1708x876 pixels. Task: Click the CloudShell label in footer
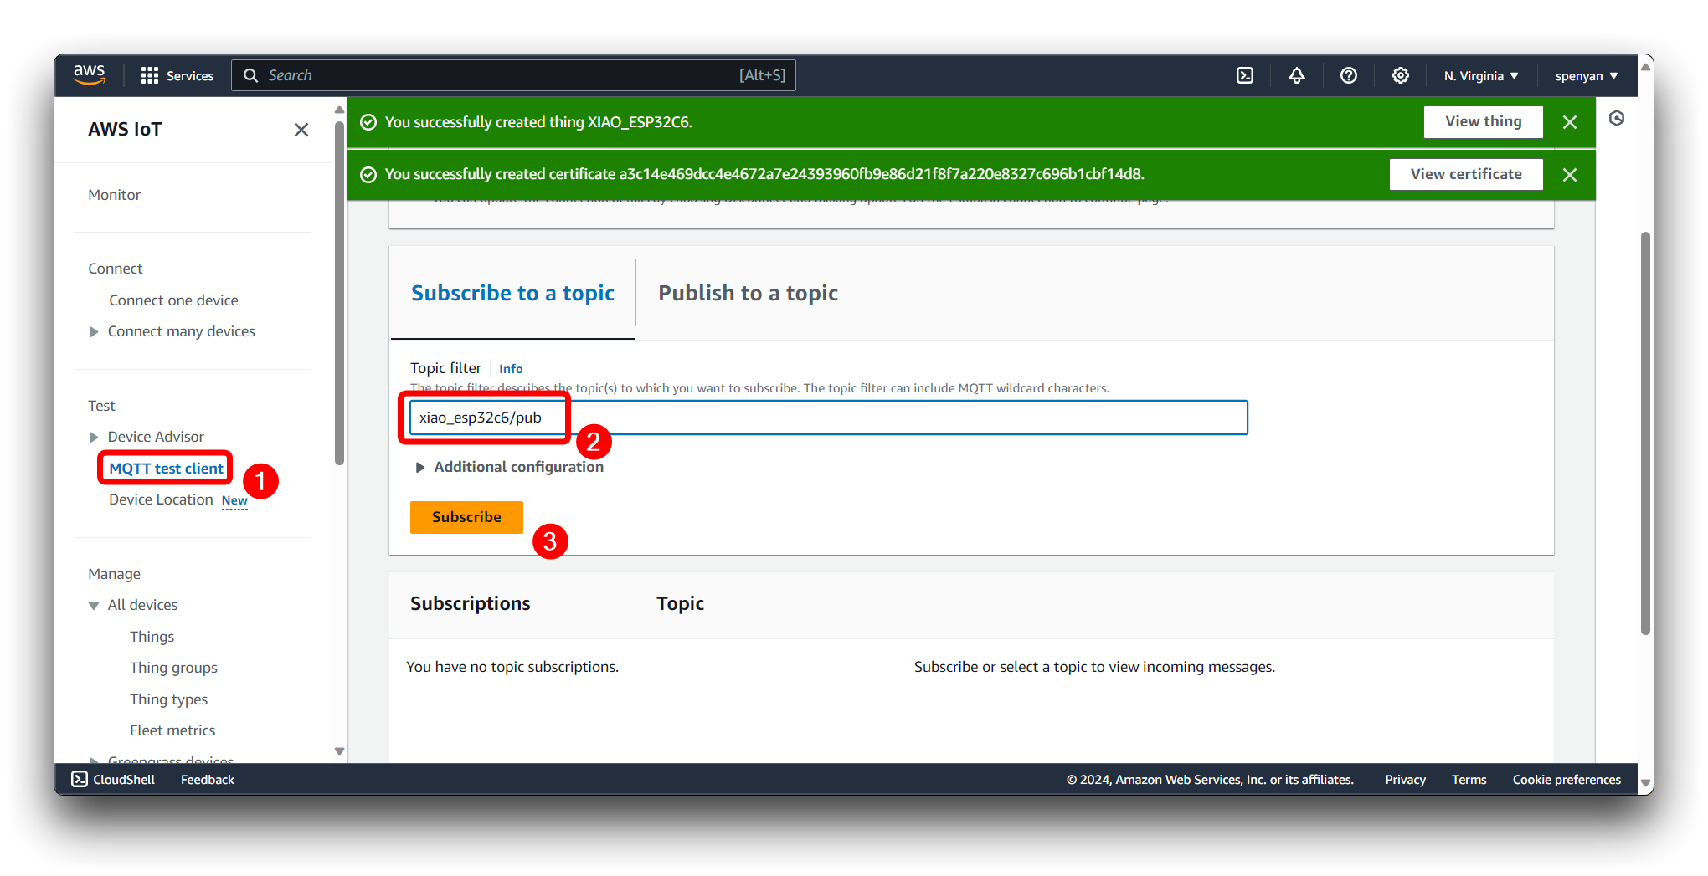click(124, 780)
